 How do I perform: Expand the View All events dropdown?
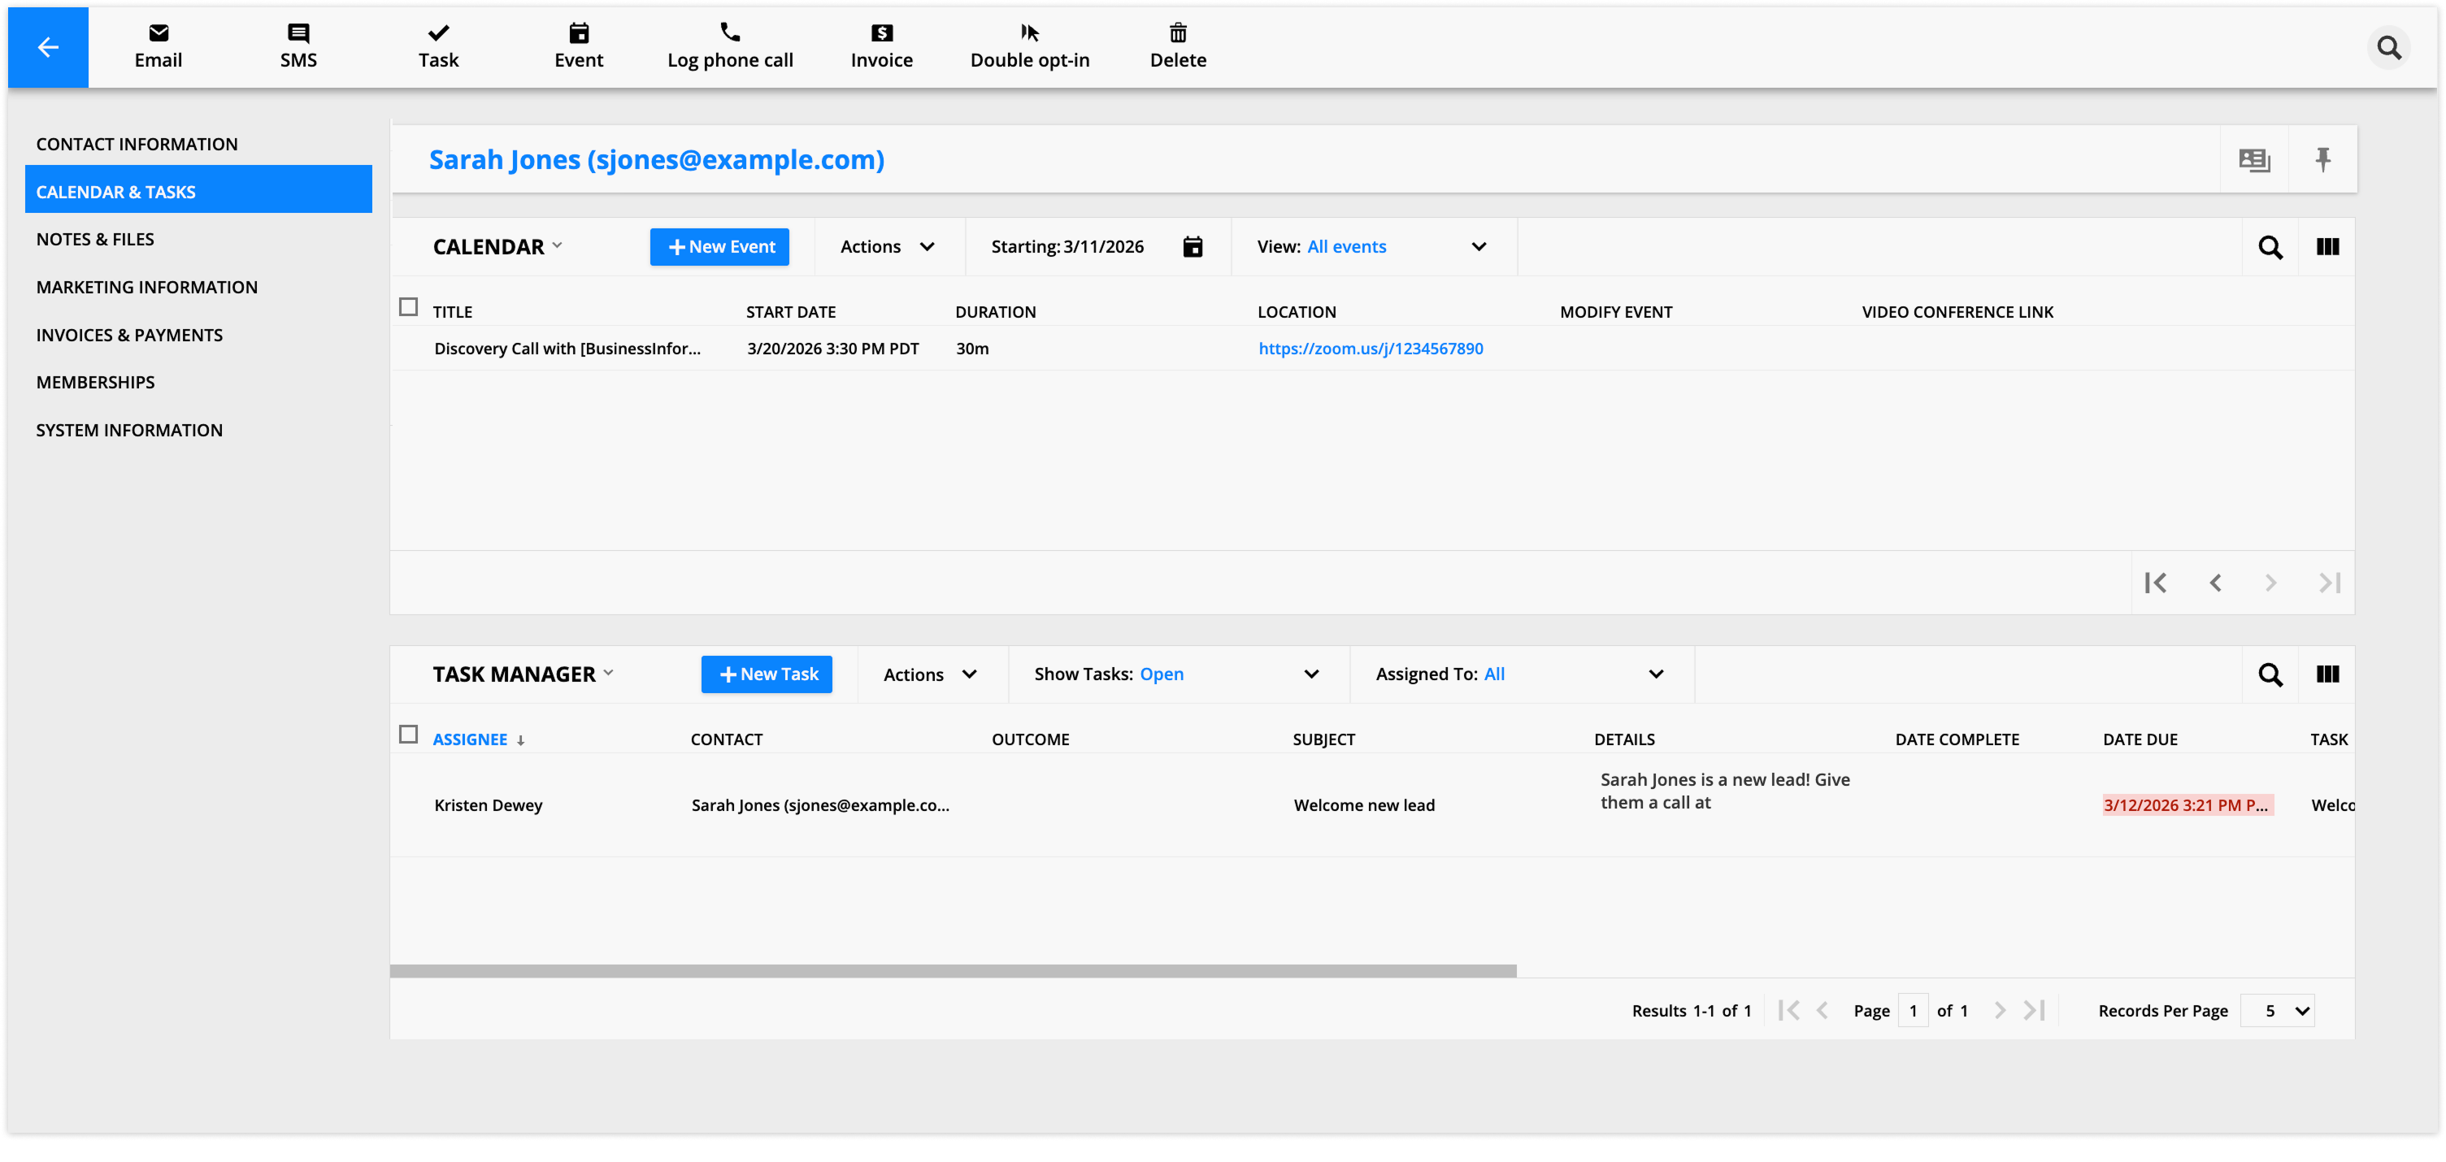[1478, 247]
